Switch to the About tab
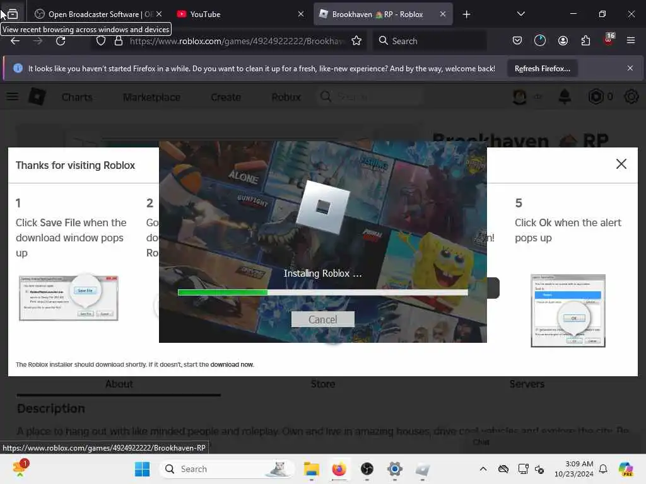The image size is (646, 484). click(119, 384)
